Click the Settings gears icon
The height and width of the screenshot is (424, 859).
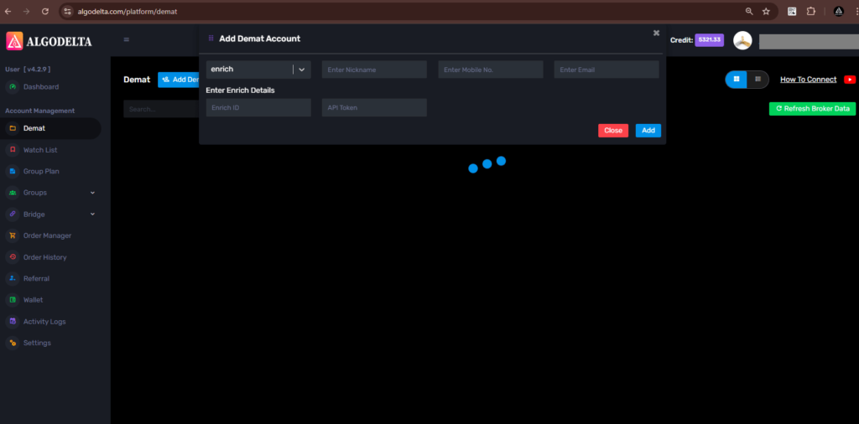12,343
